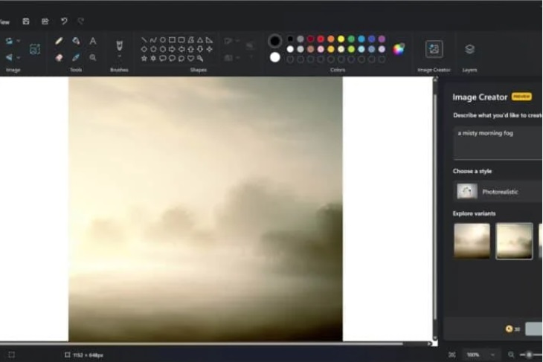
Task: Select the Color picker eyedropper tool
Action: click(x=76, y=57)
